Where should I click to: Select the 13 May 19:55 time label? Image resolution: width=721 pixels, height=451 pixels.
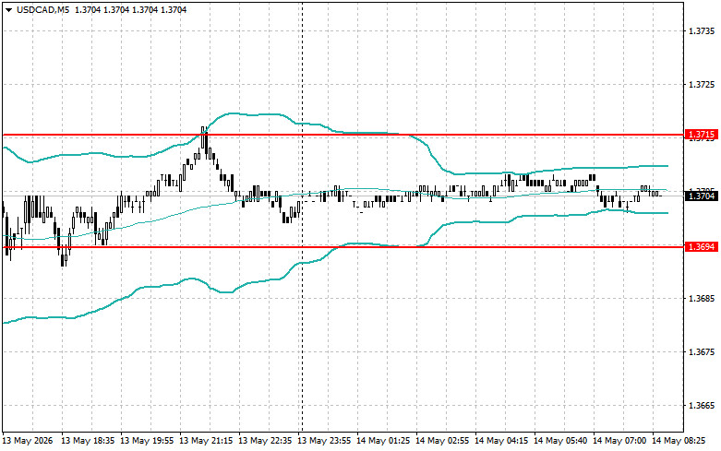click(147, 441)
